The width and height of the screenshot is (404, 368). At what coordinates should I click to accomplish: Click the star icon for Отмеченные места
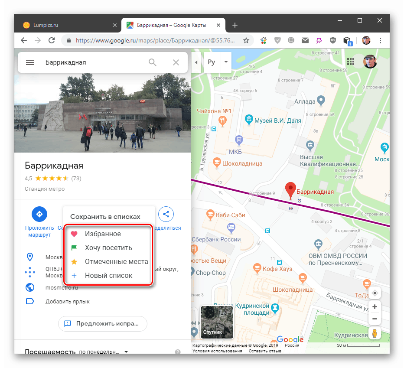(74, 261)
